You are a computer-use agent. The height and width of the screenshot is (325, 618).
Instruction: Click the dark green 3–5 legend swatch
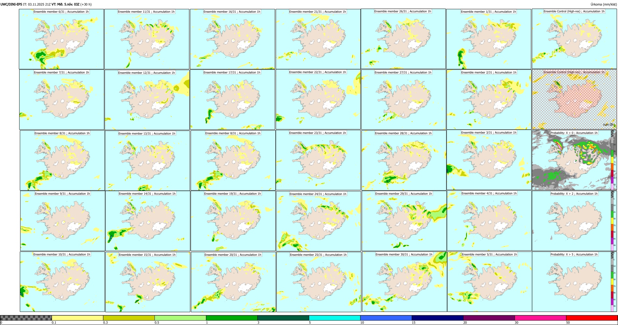coord(283,318)
